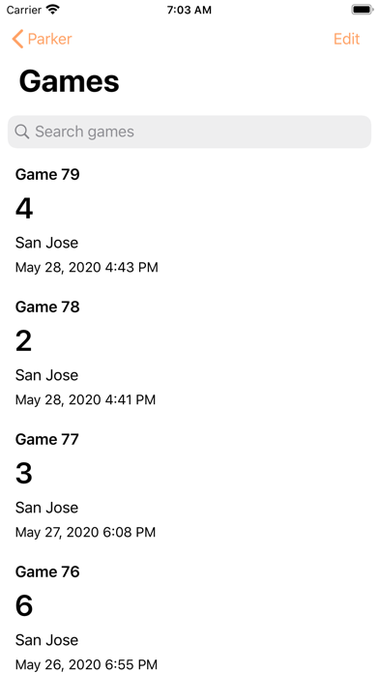Select score 2 under Game 78

click(x=24, y=341)
